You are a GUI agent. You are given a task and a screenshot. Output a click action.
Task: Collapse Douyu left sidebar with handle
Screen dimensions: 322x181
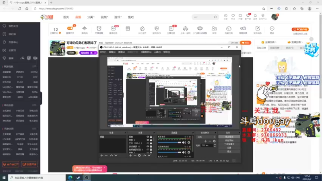(41, 98)
